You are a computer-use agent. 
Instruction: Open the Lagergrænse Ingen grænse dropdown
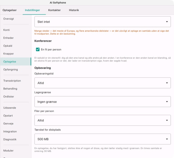[x=102, y=102]
